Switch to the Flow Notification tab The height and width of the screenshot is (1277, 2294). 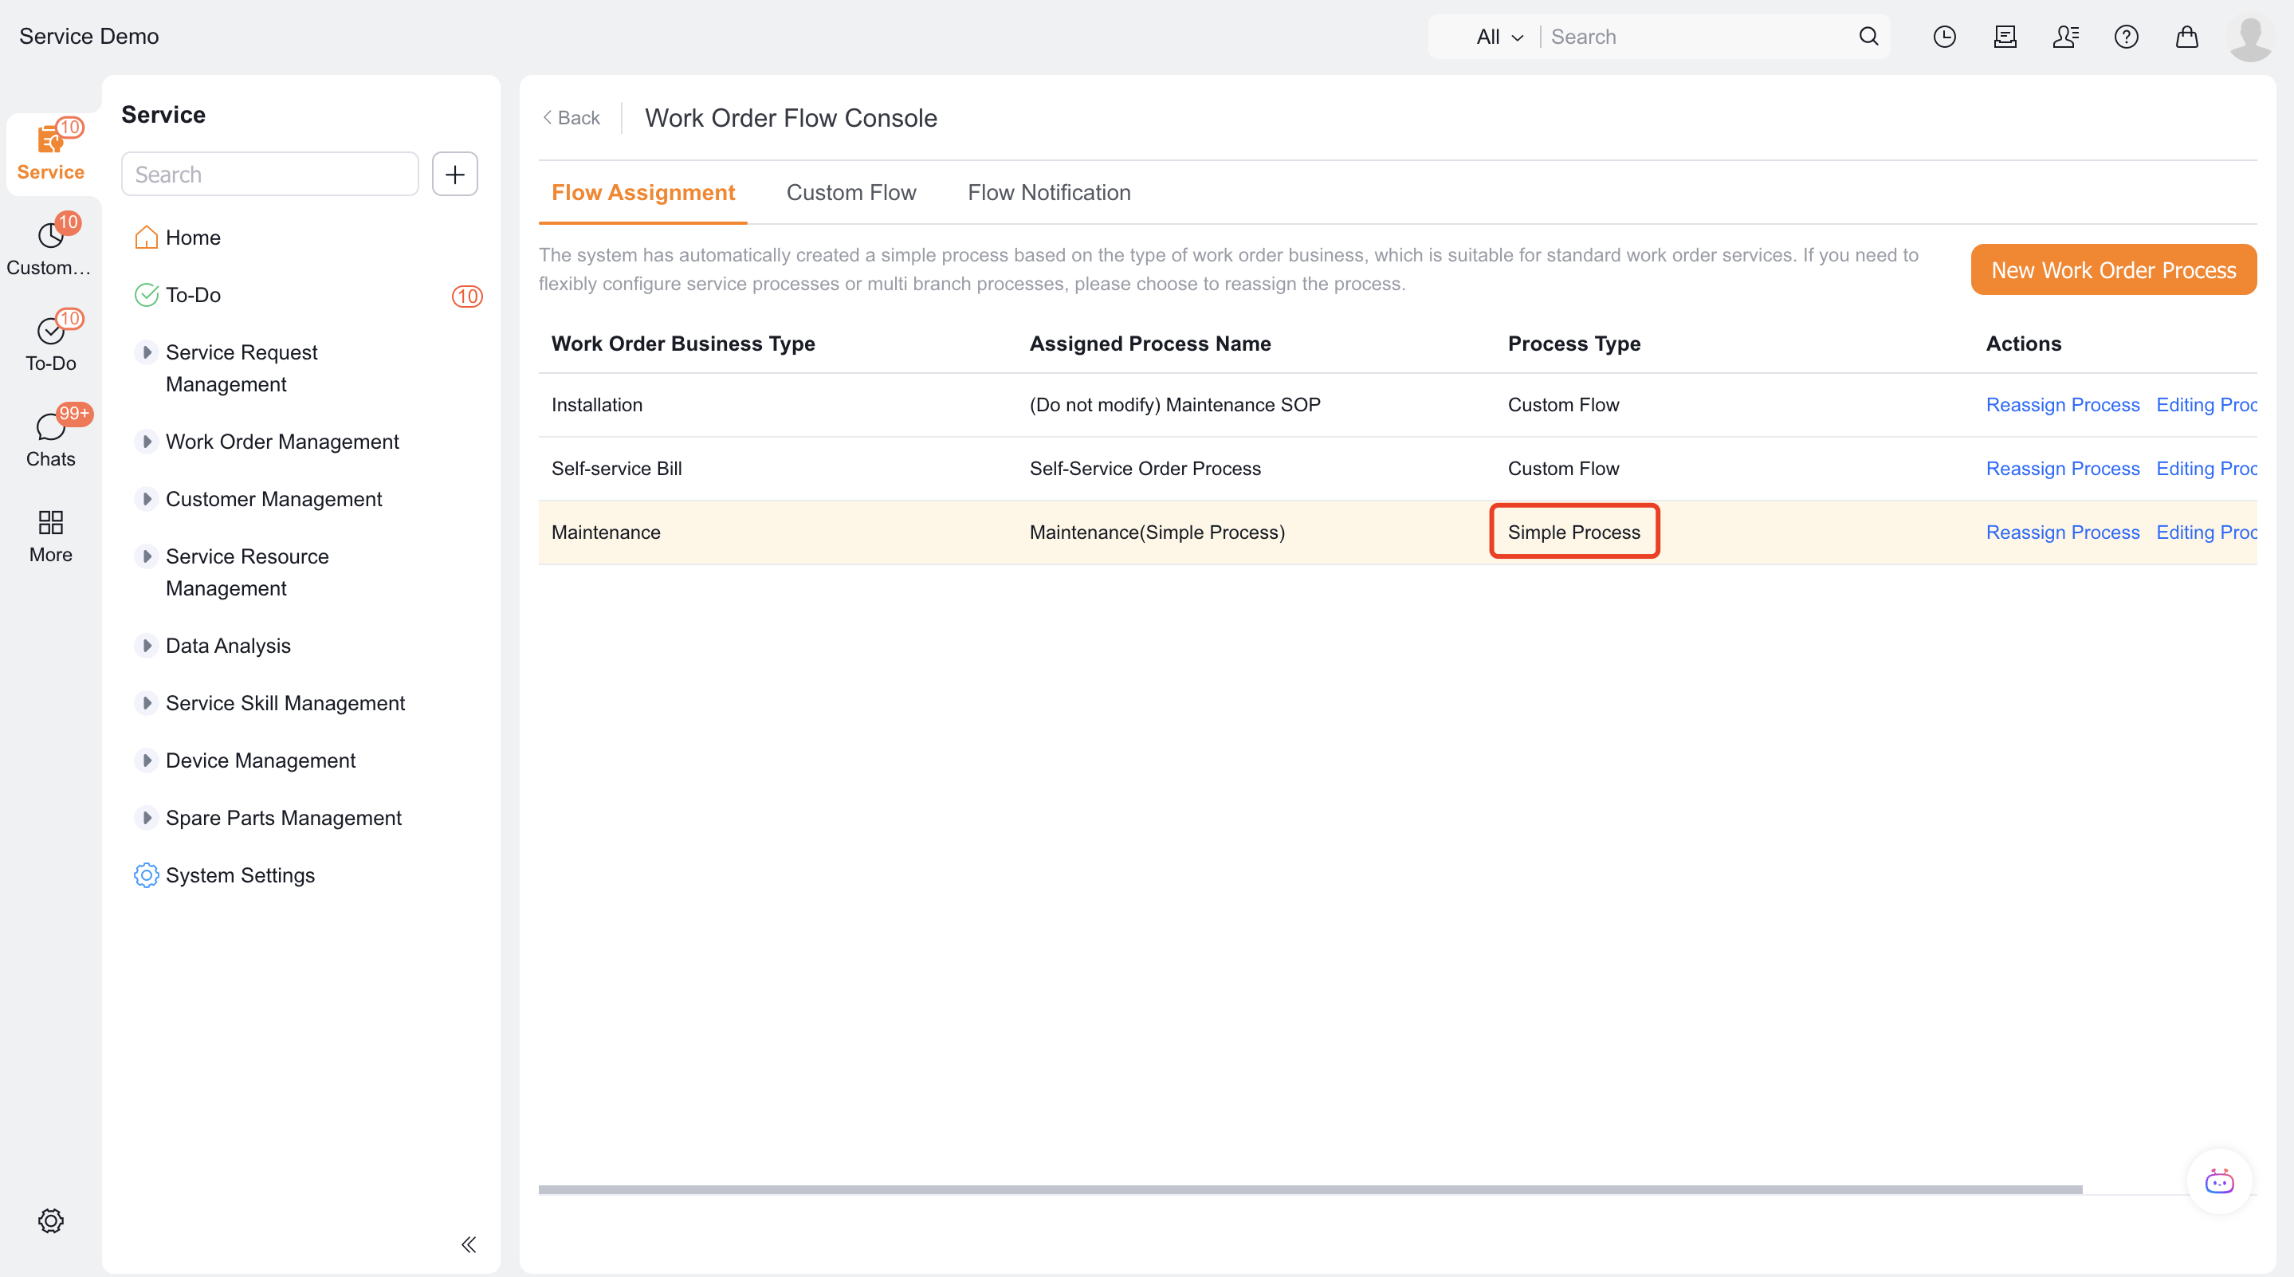point(1049,192)
